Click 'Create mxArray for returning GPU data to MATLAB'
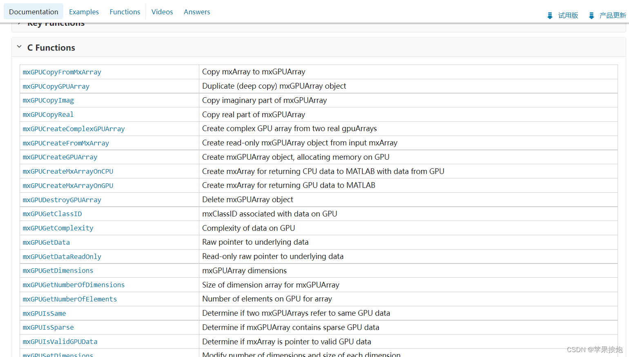Viewport: 629px width, 357px height. click(x=289, y=185)
